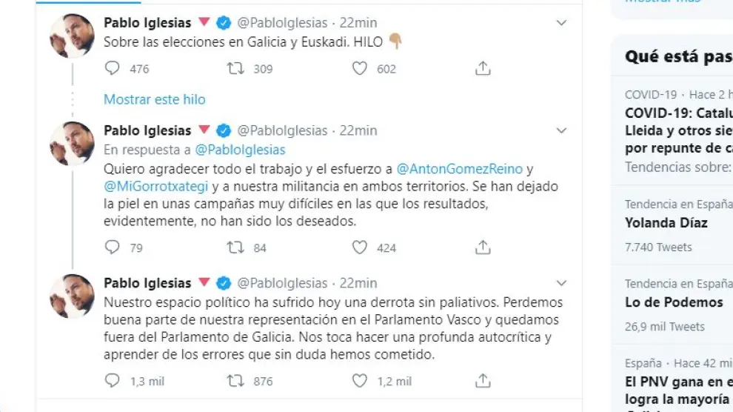Share the 'derrota sin paliativos' tweet
Viewport: 733px width, 412px height.
[483, 381]
